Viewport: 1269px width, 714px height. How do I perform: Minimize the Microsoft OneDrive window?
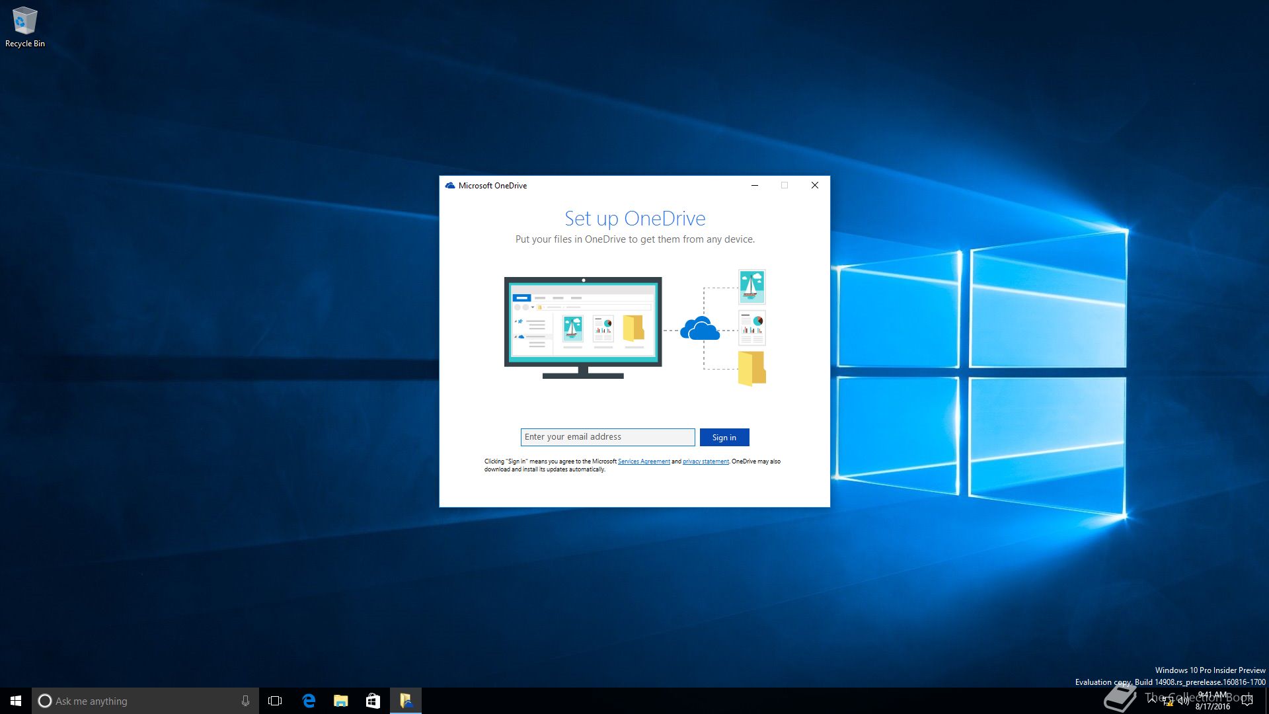[754, 186]
